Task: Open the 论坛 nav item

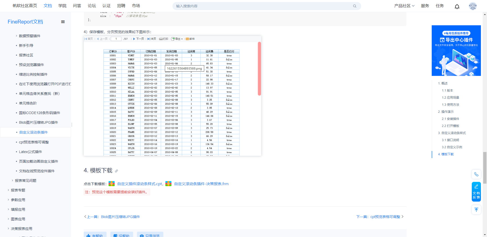Action: pyautogui.click(x=92, y=6)
